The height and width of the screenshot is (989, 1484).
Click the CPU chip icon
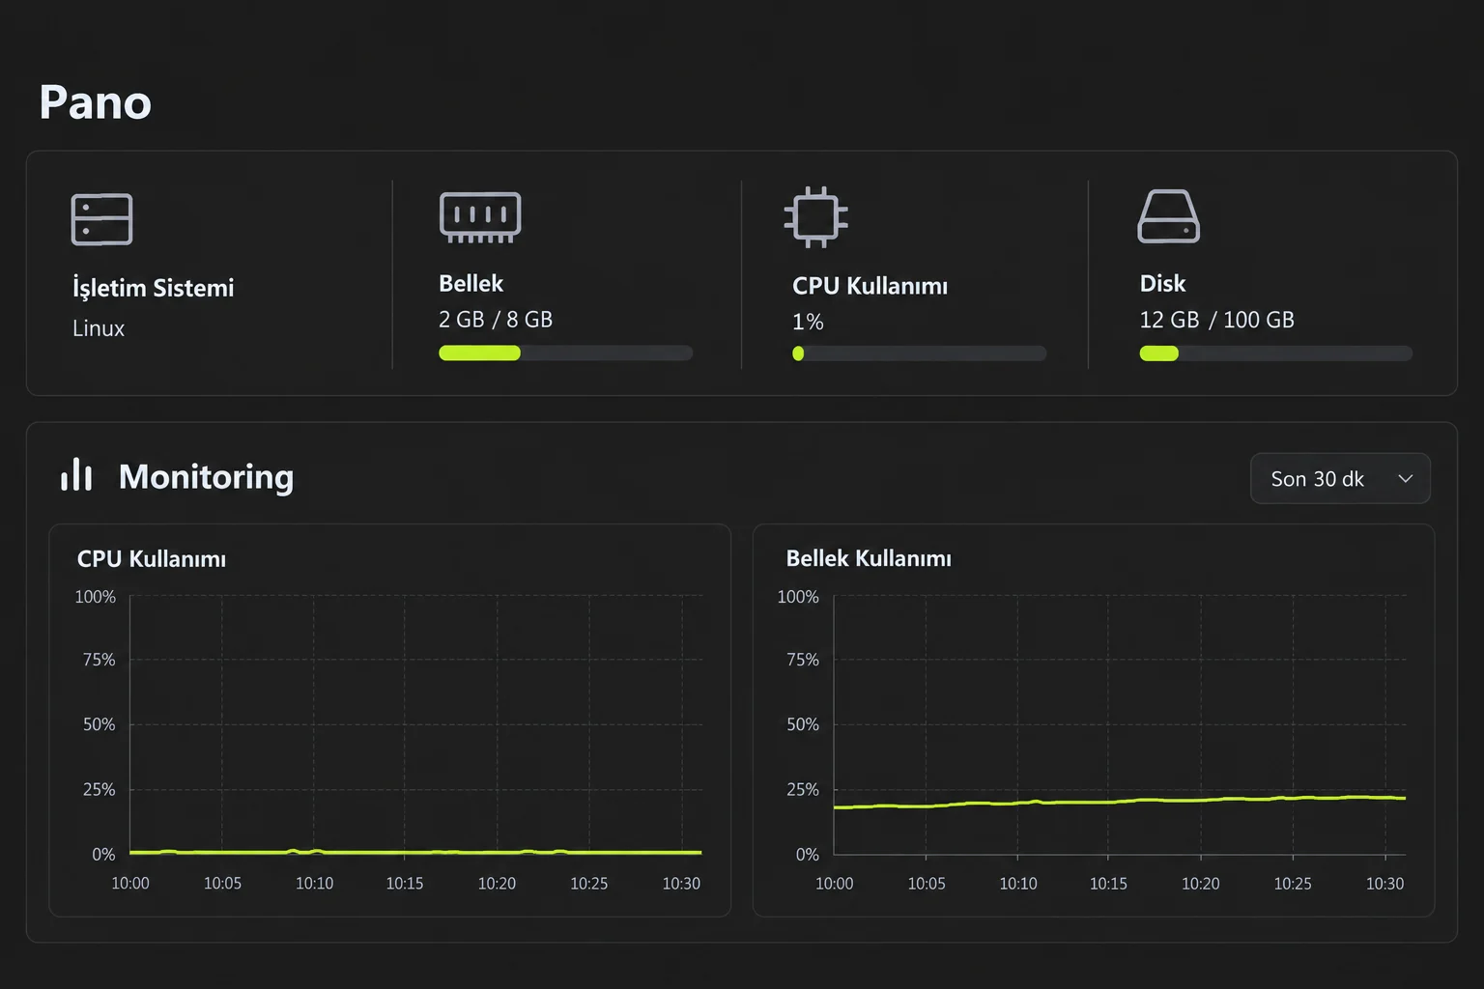[x=815, y=217]
